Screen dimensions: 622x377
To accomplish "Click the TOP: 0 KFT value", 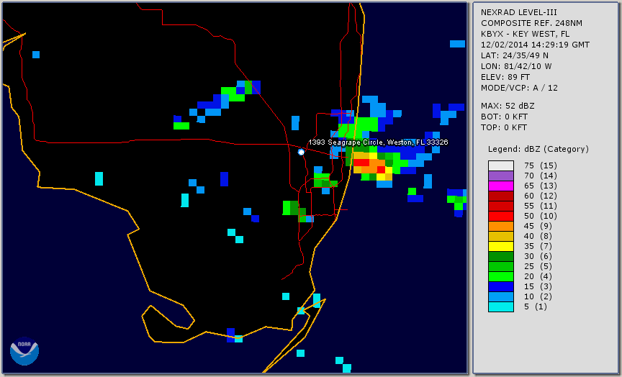I will [x=504, y=127].
